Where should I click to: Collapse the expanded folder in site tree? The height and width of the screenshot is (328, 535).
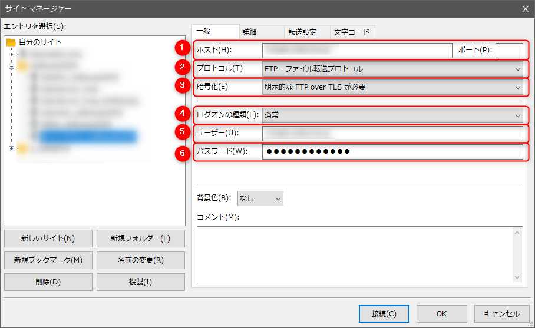[11, 66]
